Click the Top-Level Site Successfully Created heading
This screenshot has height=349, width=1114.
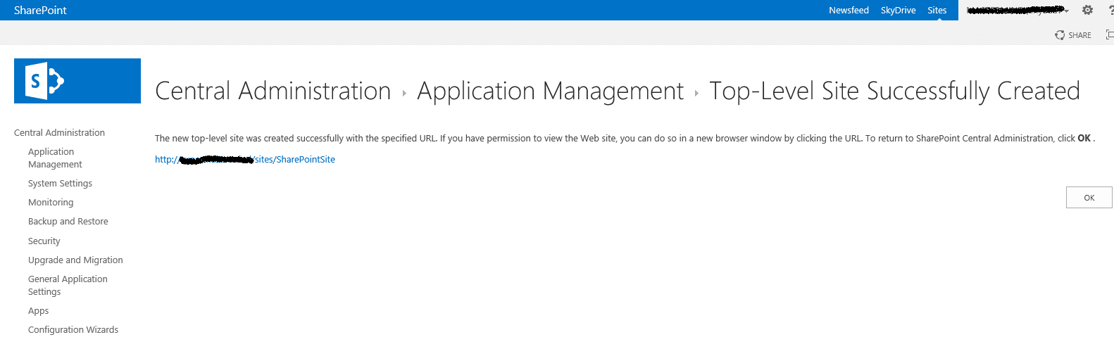(894, 91)
